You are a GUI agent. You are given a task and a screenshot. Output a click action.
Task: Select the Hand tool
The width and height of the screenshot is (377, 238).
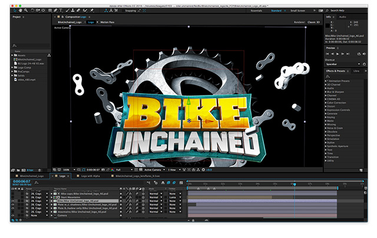(x=19, y=11)
